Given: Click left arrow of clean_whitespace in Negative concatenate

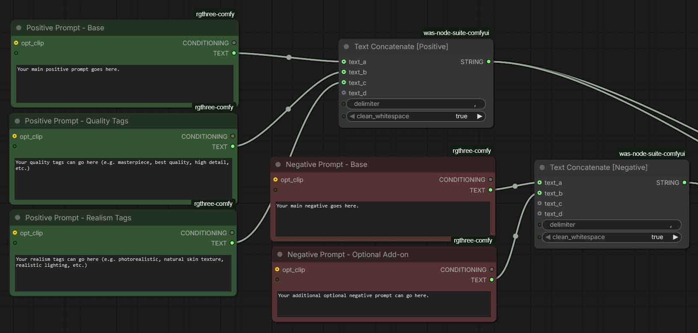Looking at the screenshot, I should click(x=548, y=237).
